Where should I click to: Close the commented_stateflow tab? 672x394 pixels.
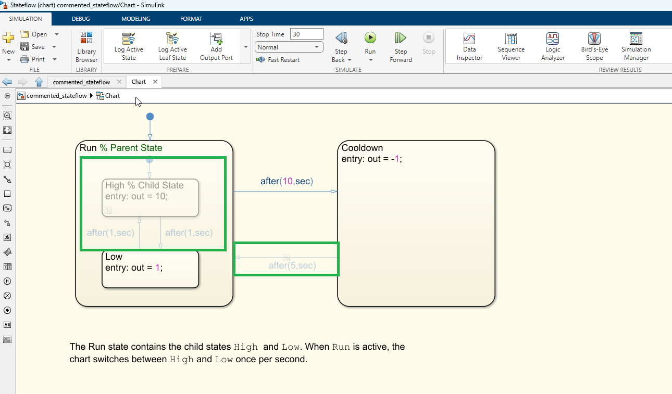(119, 82)
